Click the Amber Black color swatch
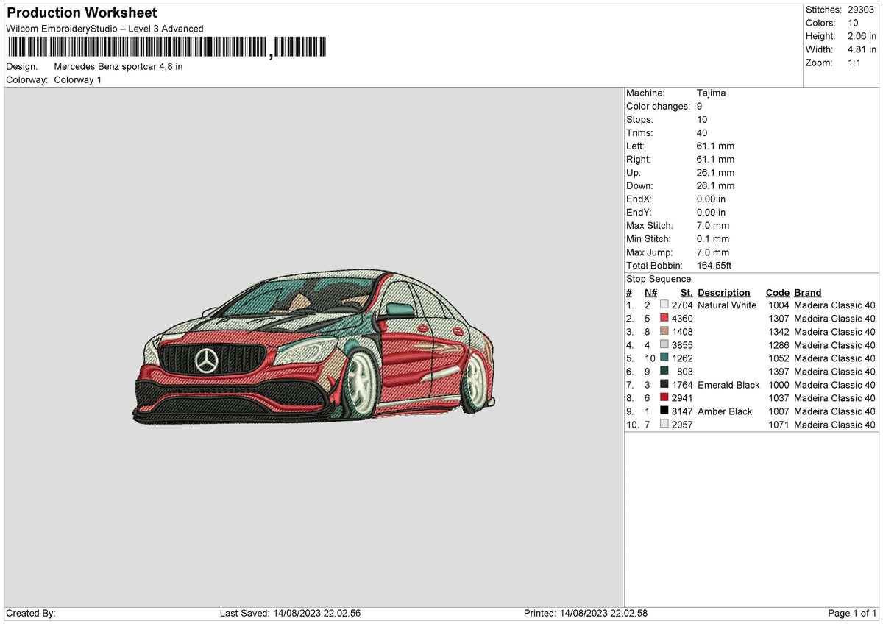This screenshot has height=624, width=883. tap(663, 411)
